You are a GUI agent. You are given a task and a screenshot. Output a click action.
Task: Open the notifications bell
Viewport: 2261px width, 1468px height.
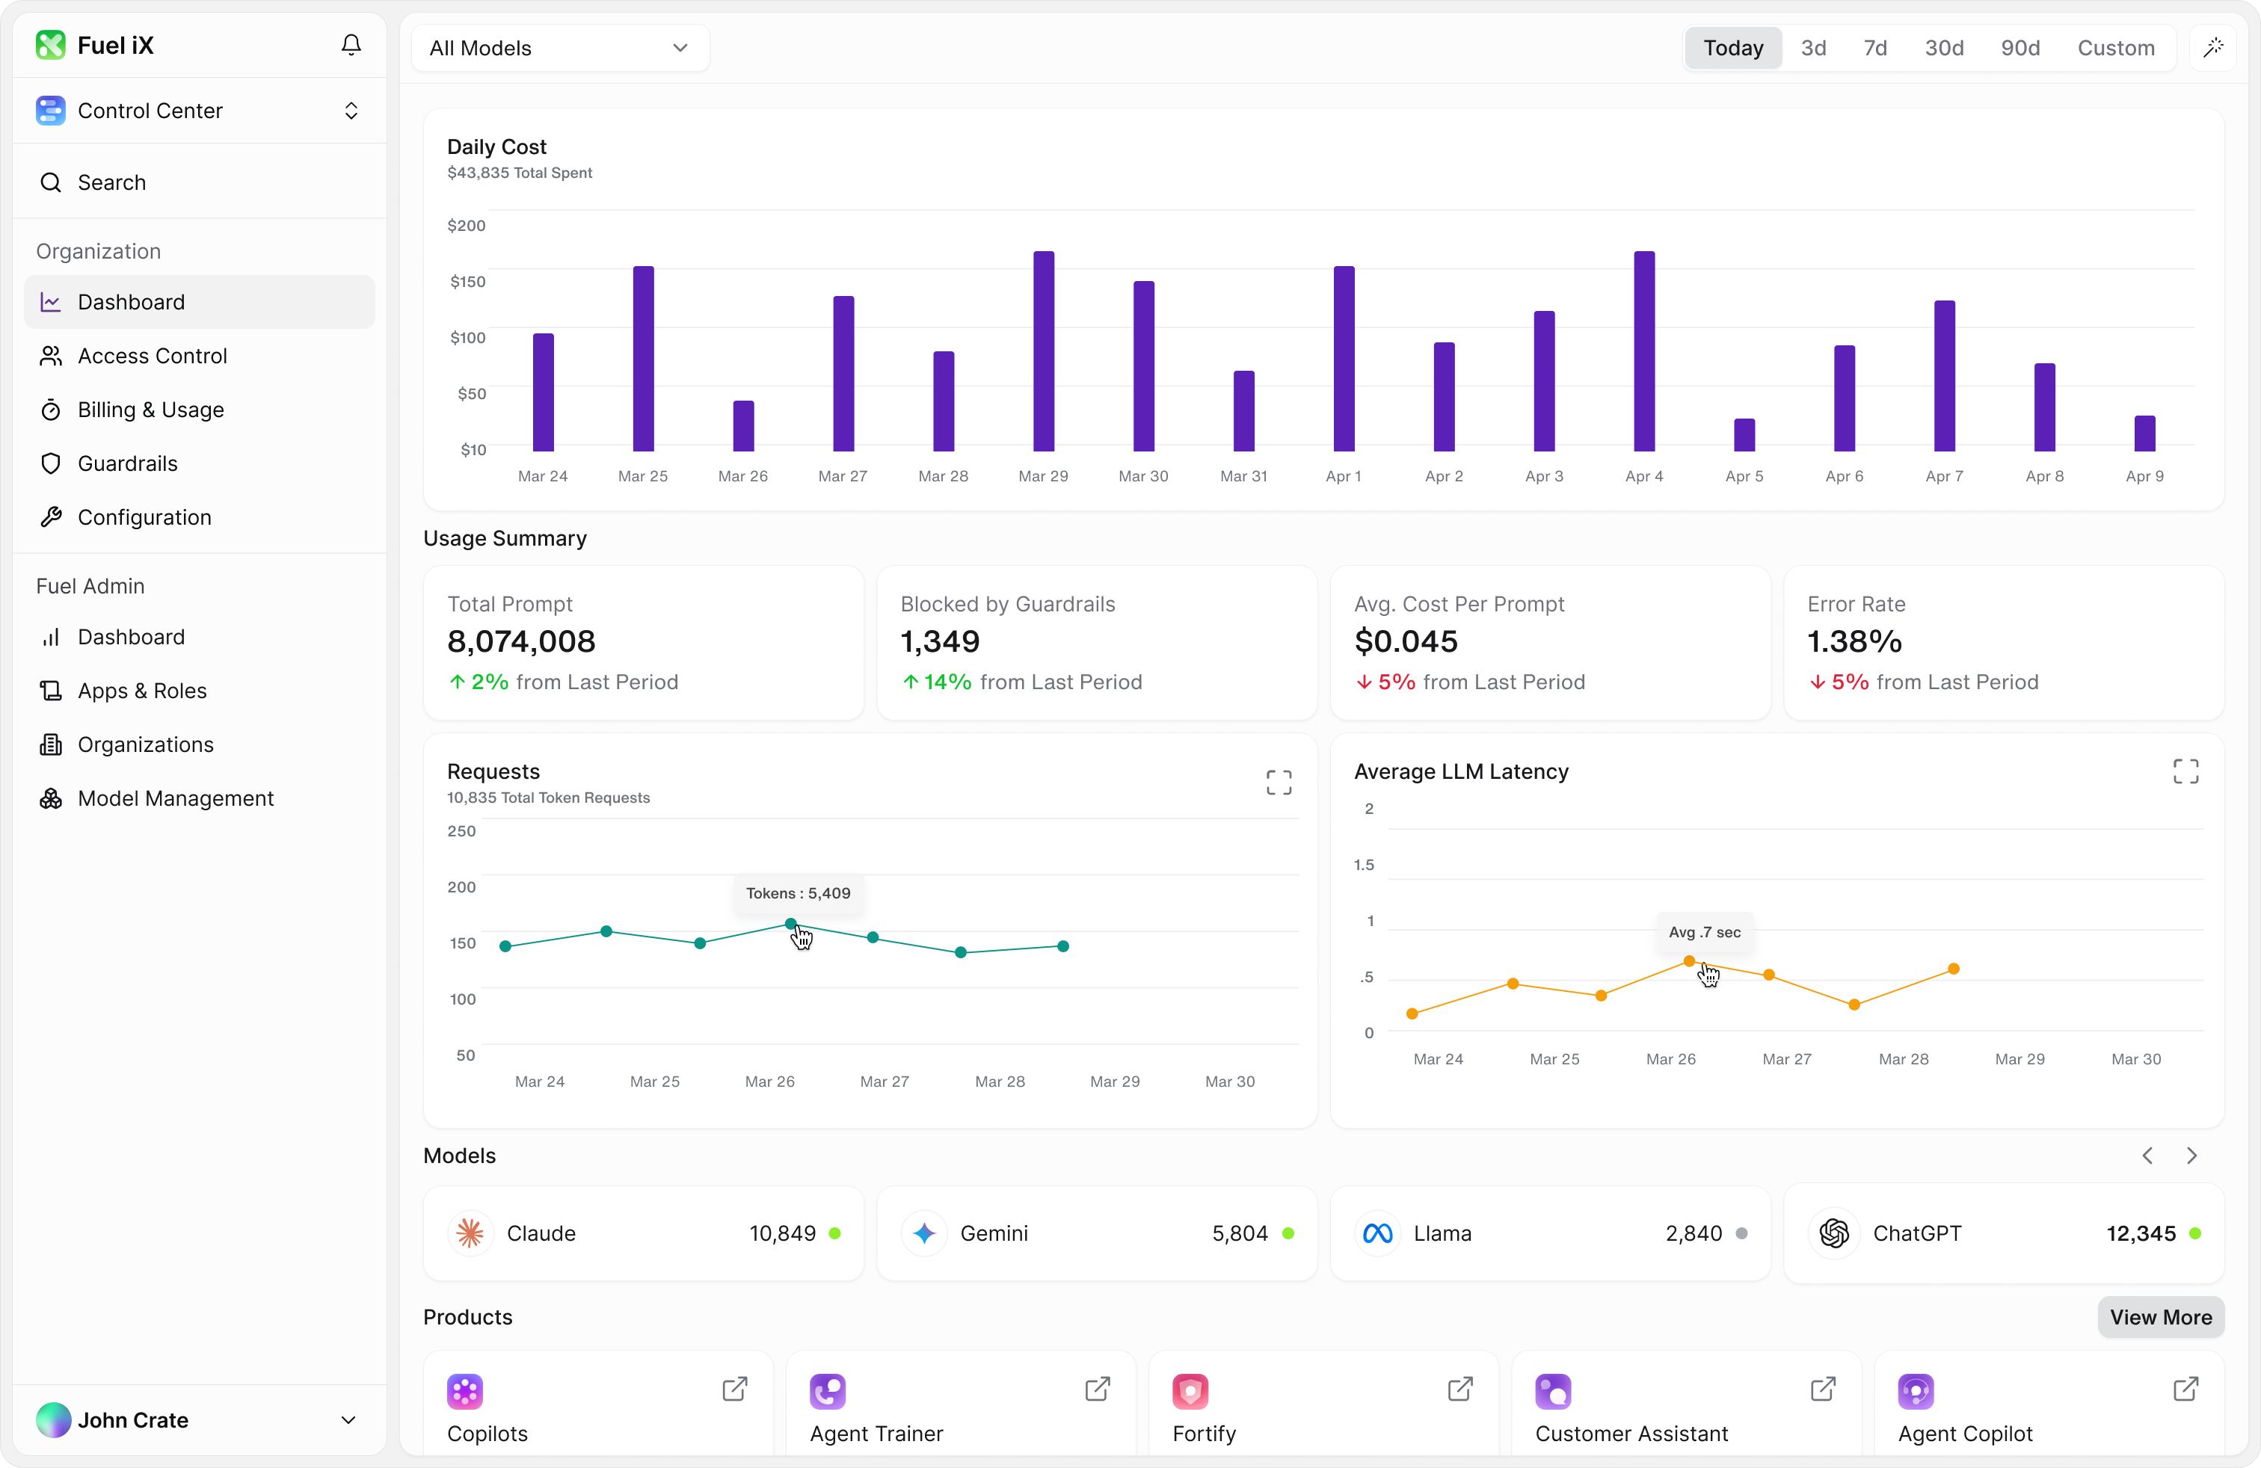pos(351,45)
